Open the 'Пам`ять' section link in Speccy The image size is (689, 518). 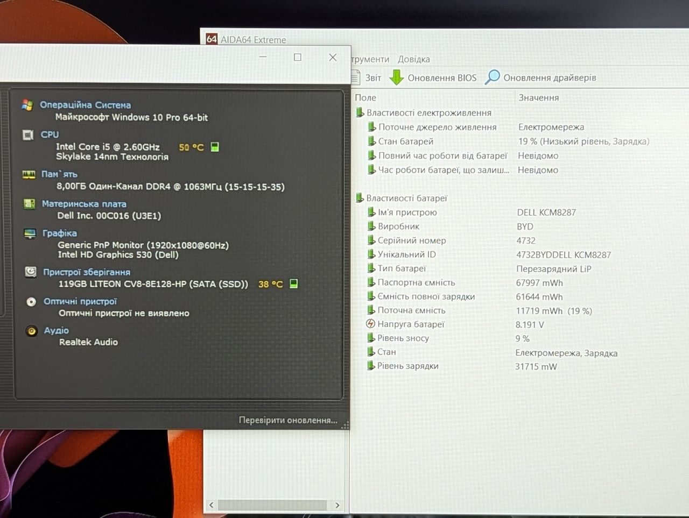60,174
